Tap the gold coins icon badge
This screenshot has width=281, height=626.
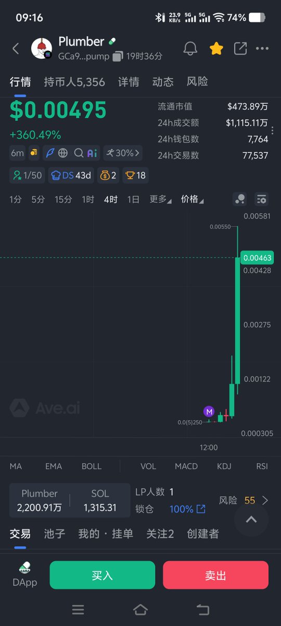pos(33,153)
